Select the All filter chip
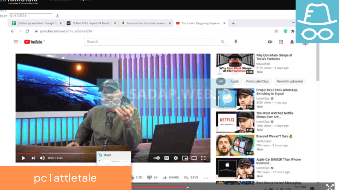Image resolution: width=339 pixels, height=190 pixels. [221, 81]
